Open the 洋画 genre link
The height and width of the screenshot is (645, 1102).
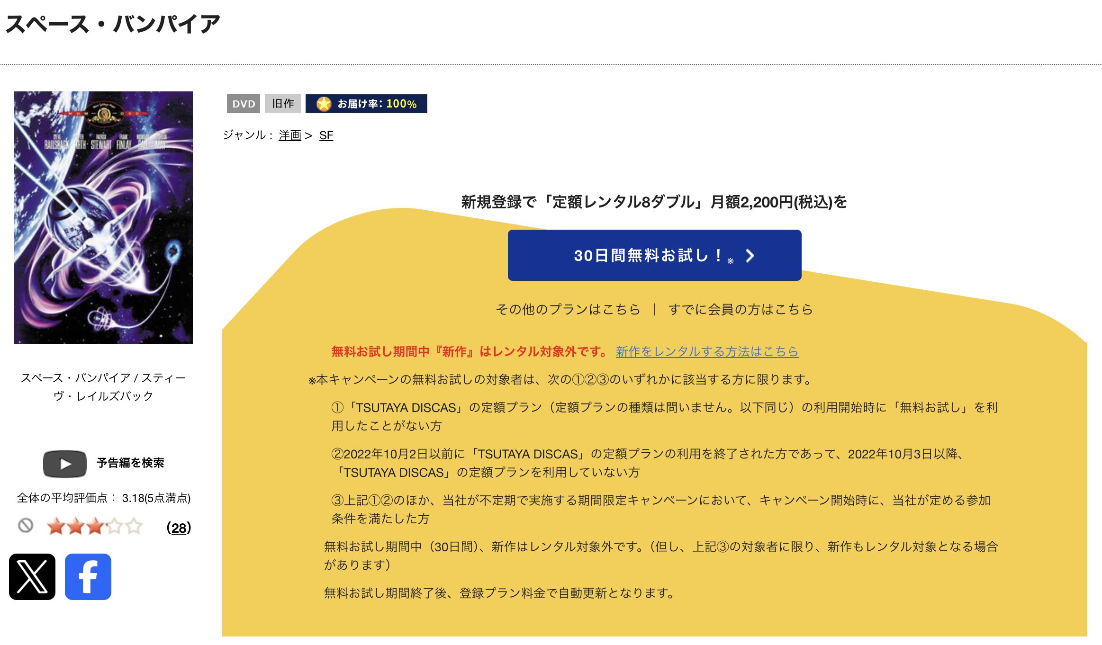(290, 135)
